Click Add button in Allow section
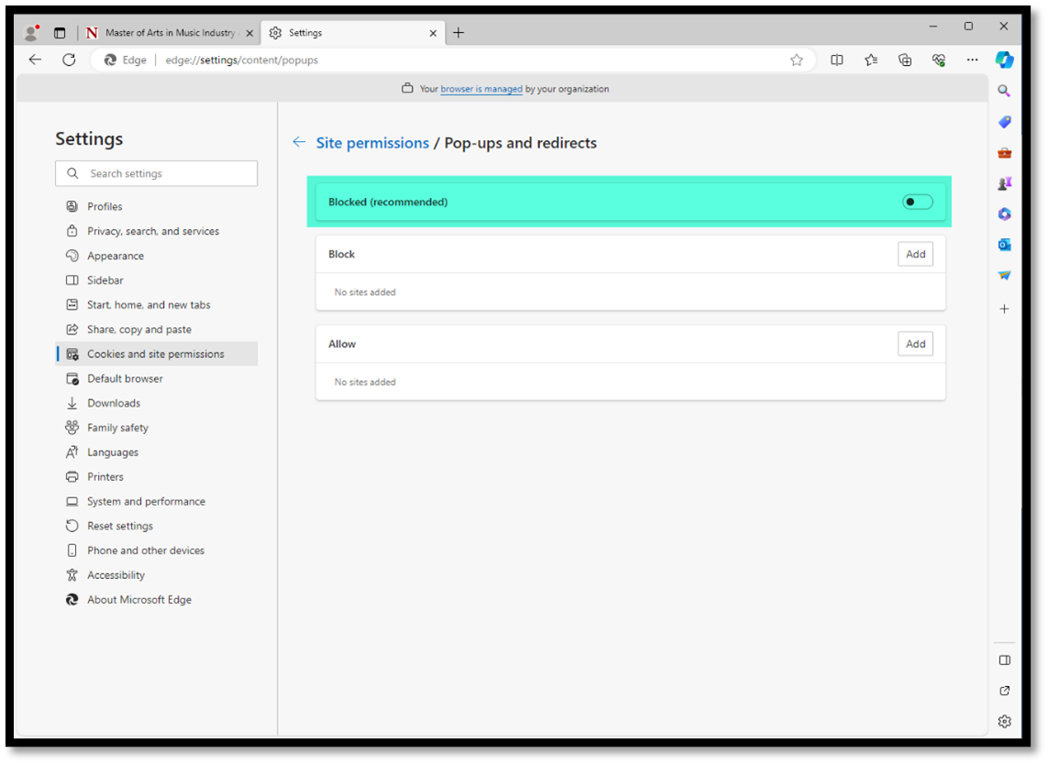Image resolution: width=1048 pixels, height=764 pixels. coord(914,344)
